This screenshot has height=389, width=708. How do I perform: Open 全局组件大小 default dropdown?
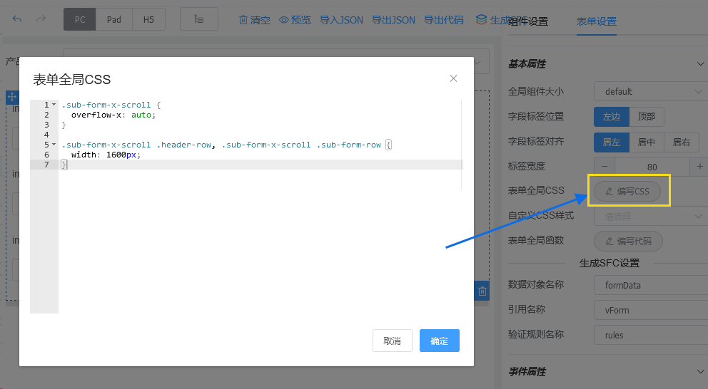point(651,91)
